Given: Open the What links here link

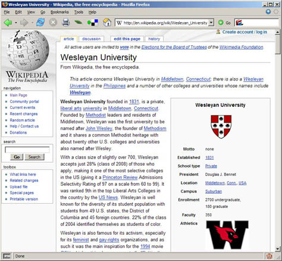Looking at the screenshot, I should pyautogui.click(x=23, y=175).
